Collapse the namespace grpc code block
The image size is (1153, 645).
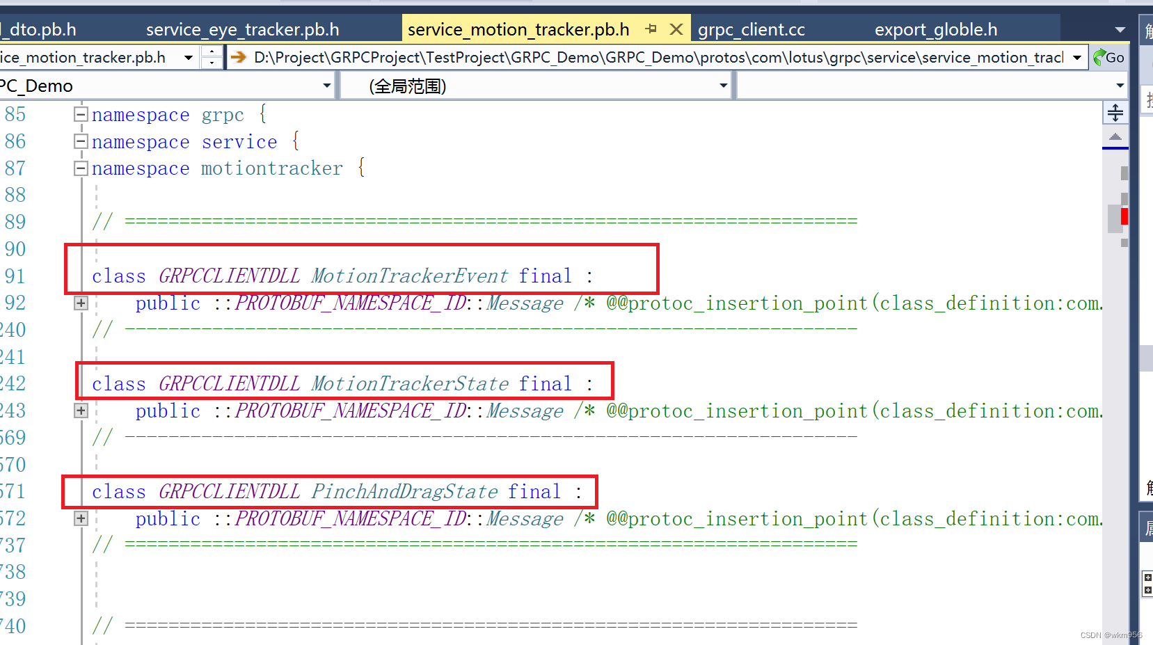click(80, 114)
